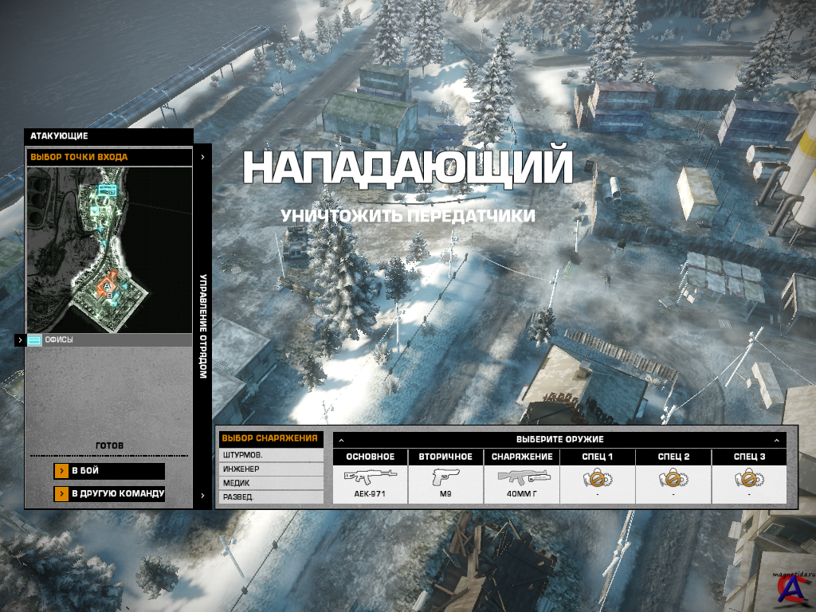Select the AEK-971 assault rifle icon
816x612 pixels.
coord(370,477)
